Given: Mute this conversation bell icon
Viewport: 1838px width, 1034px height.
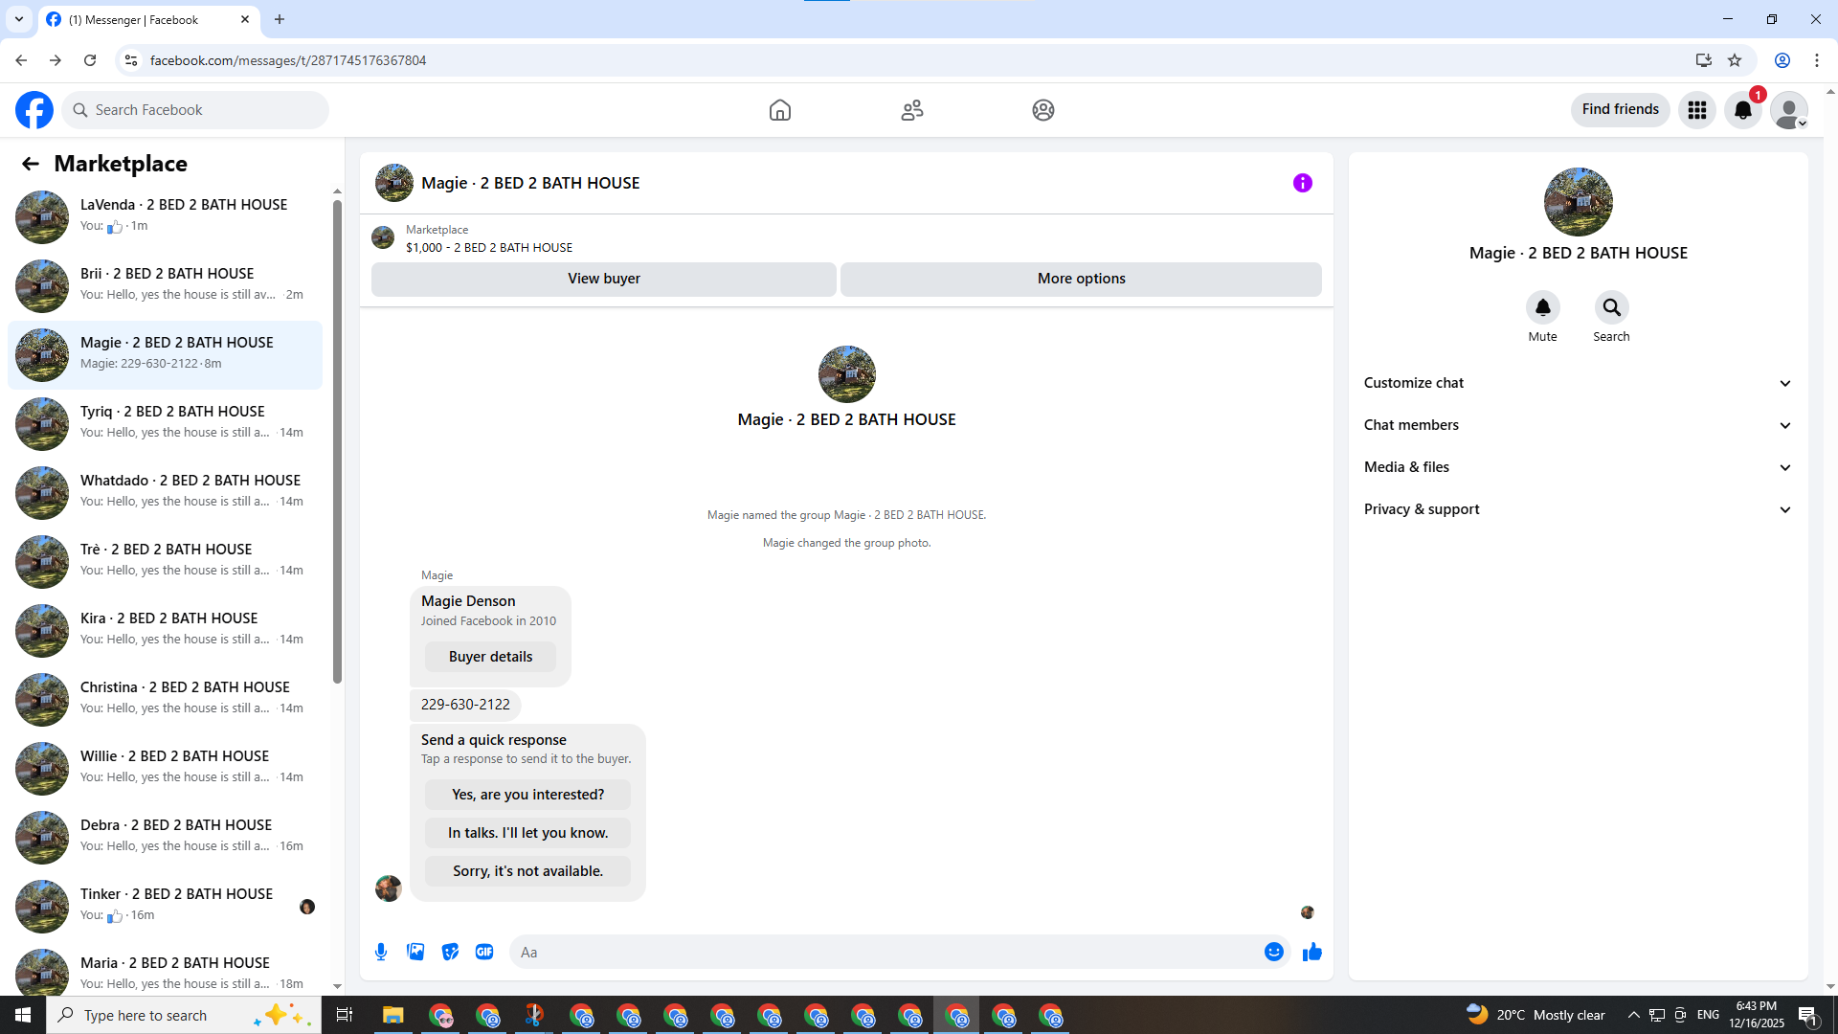Looking at the screenshot, I should 1543,307.
